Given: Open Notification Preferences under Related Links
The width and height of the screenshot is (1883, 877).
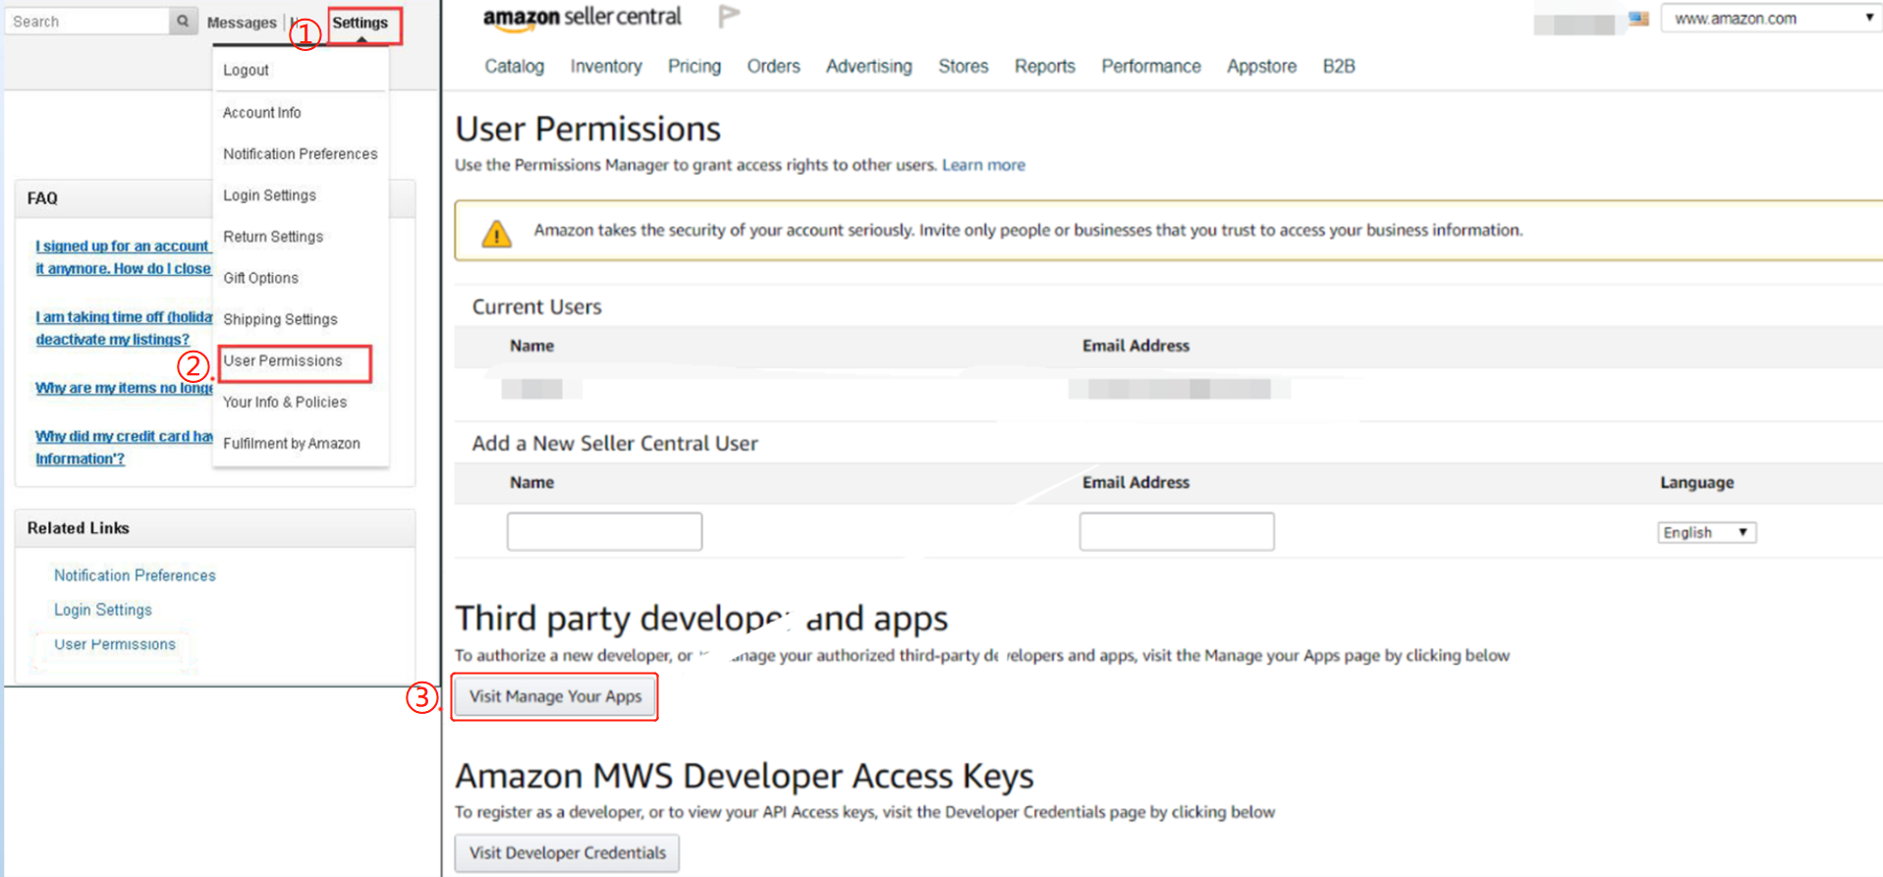Looking at the screenshot, I should click(135, 576).
